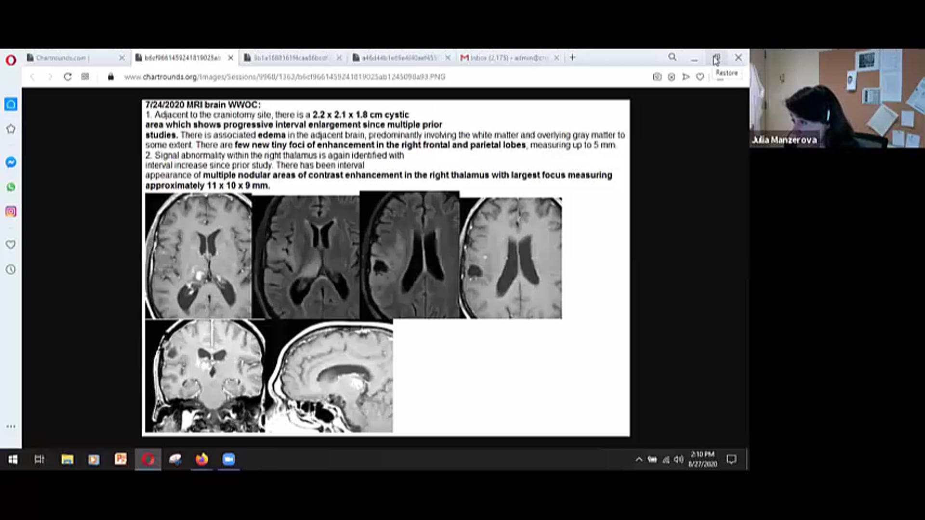Open Facebook Messenger from Opera sidebar
925x520 pixels.
pyautogui.click(x=11, y=162)
